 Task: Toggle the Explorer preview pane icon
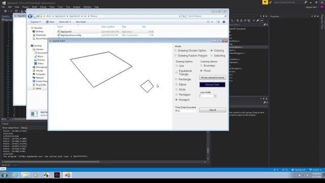pos(218,22)
